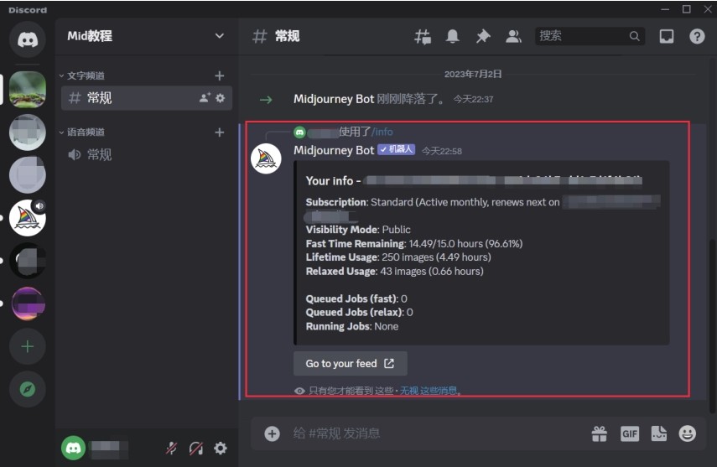Maximize the Discord window

coord(686,9)
